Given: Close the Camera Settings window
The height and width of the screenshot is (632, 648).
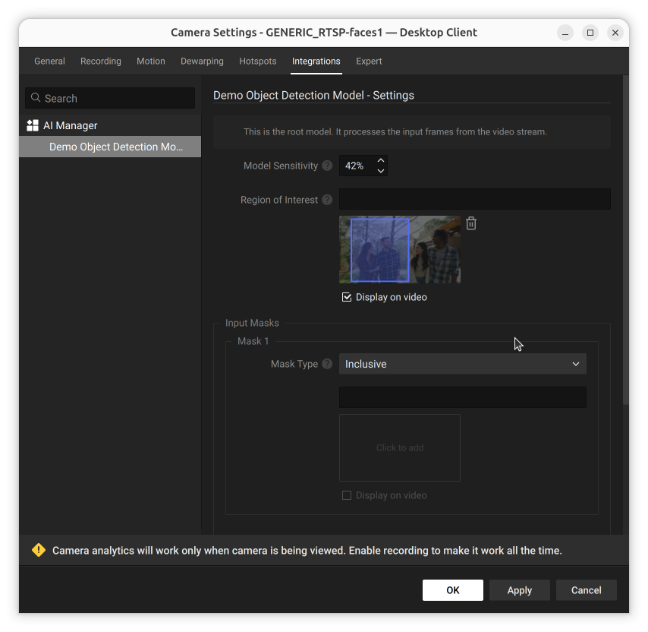Looking at the screenshot, I should (x=615, y=33).
